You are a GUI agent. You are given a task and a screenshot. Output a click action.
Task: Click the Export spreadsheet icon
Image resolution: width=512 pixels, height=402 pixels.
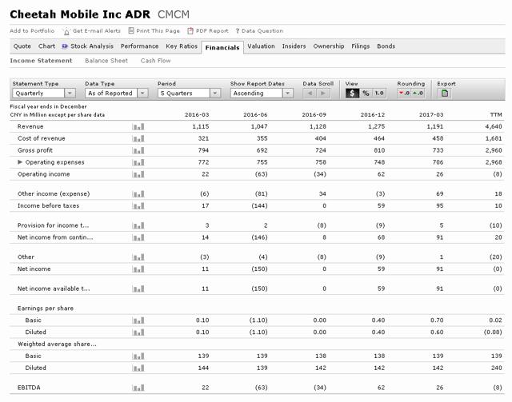point(445,94)
